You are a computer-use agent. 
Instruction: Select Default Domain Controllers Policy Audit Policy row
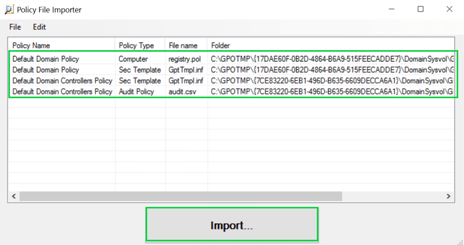click(x=62, y=92)
